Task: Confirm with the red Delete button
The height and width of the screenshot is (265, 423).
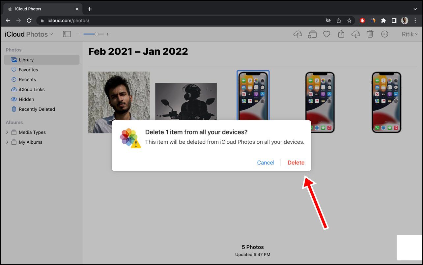Action: point(296,162)
